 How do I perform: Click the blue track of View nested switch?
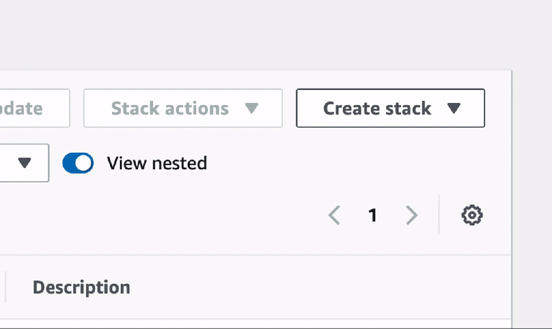pos(70,163)
